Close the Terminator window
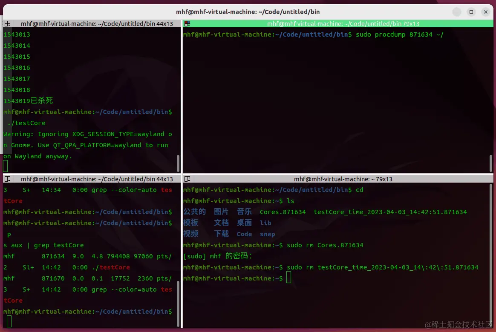Image resolution: width=496 pixels, height=332 pixels. (x=486, y=12)
